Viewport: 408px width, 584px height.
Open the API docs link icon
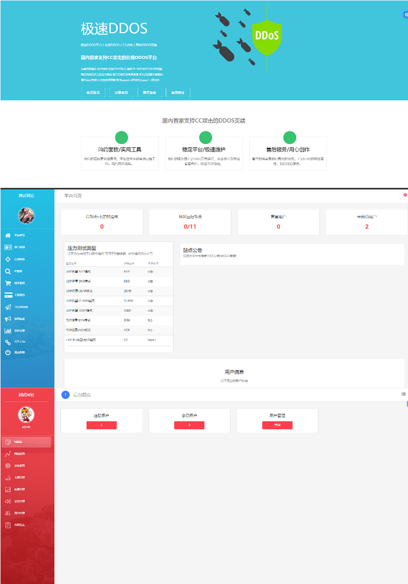click(x=8, y=342)
